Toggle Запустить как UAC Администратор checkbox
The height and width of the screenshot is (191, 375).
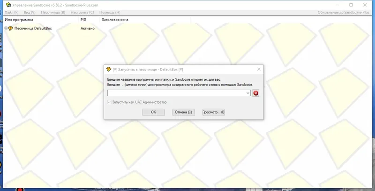(x=109, y=102)
